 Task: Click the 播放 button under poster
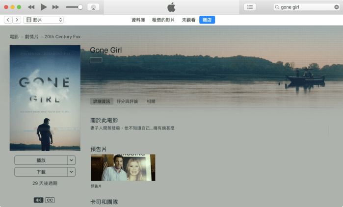click(41, 160)
